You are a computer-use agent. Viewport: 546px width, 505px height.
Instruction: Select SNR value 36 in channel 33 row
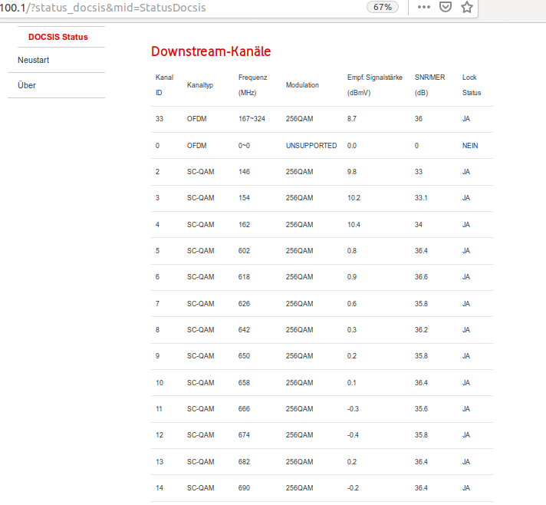pyautogui.click(x=418, y=119)
